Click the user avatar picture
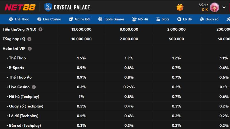Screen dimensions: 230x129 [x=214, y=7]
